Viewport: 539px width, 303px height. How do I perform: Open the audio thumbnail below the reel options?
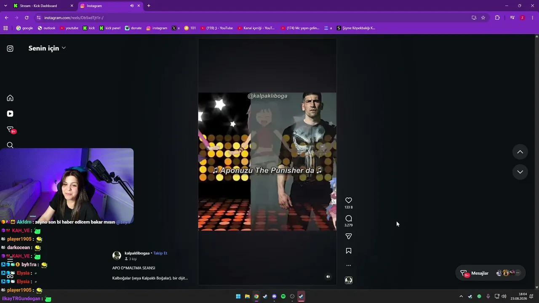[x=349, y=280]
